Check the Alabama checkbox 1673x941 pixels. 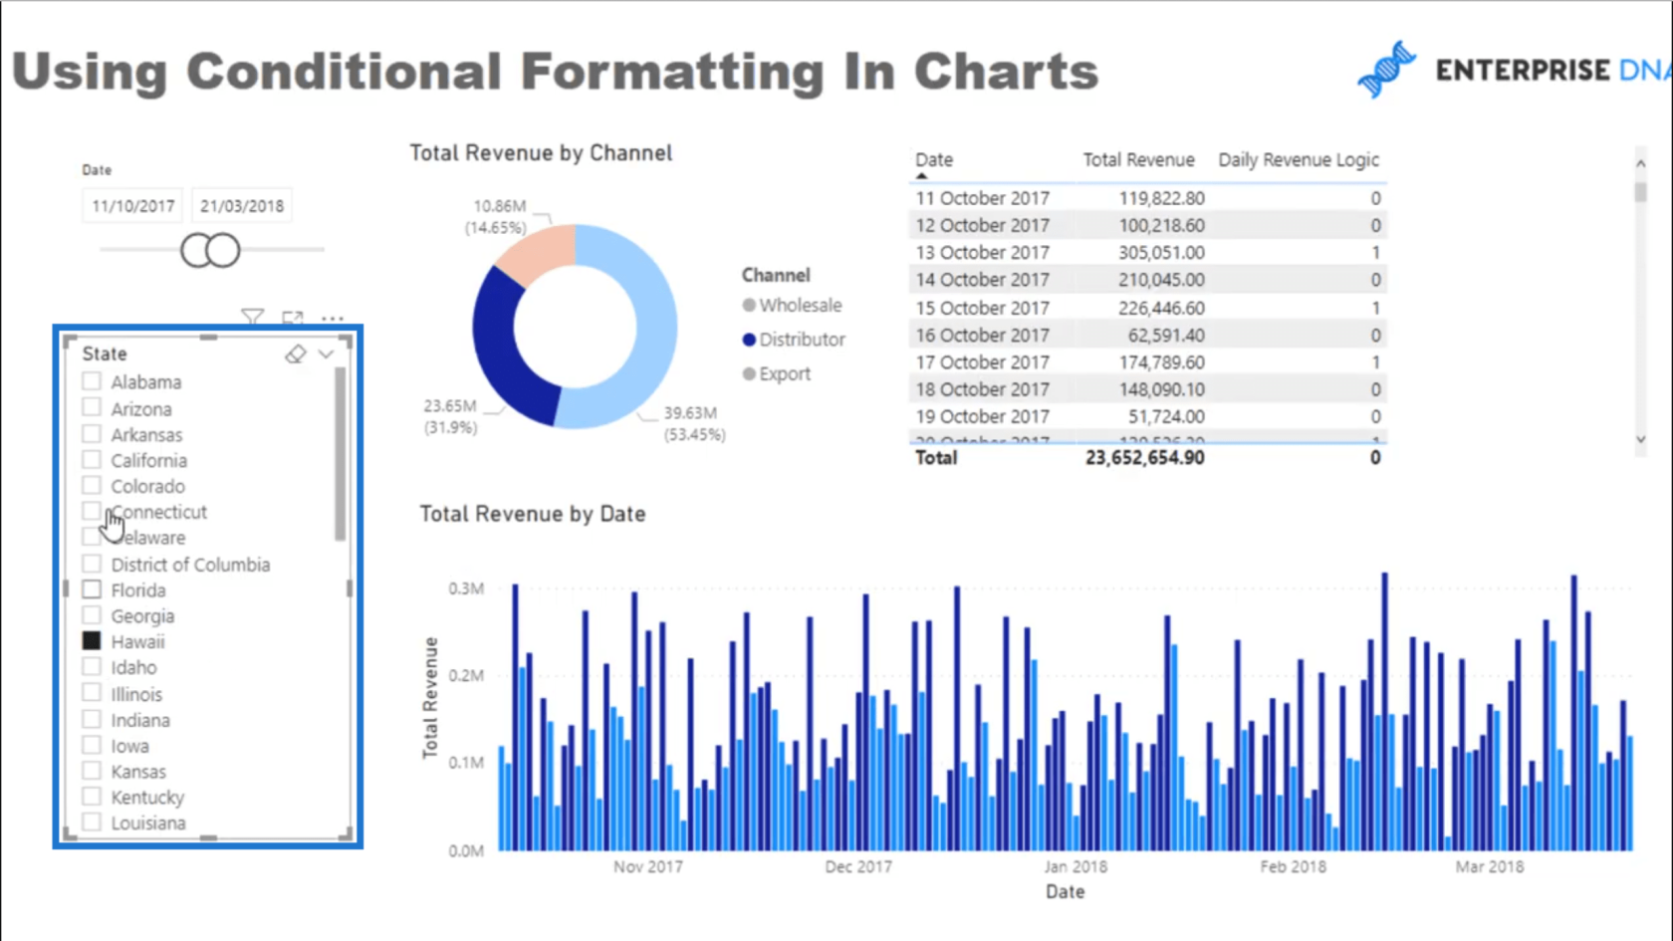[92, 381]
